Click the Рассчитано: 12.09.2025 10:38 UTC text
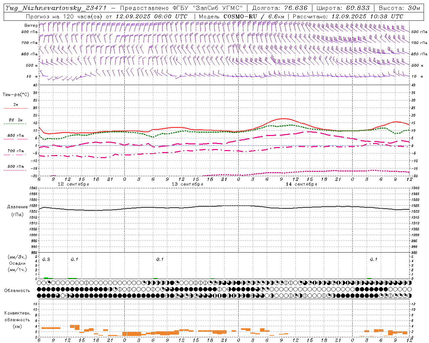This screenshot has height=343, width=429. [x=348, y=16]
